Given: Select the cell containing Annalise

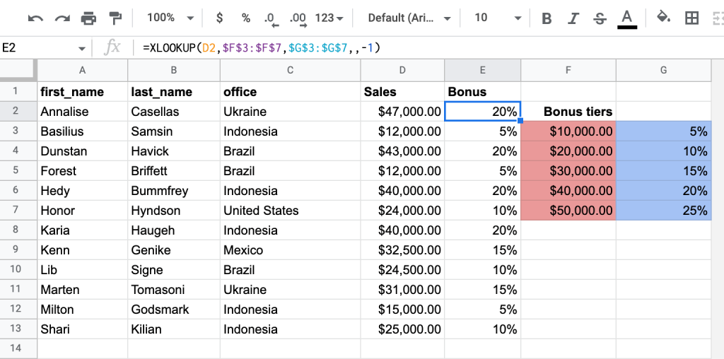Looking at the screenshot, I should pyautogui.click(x=82, y=112).
